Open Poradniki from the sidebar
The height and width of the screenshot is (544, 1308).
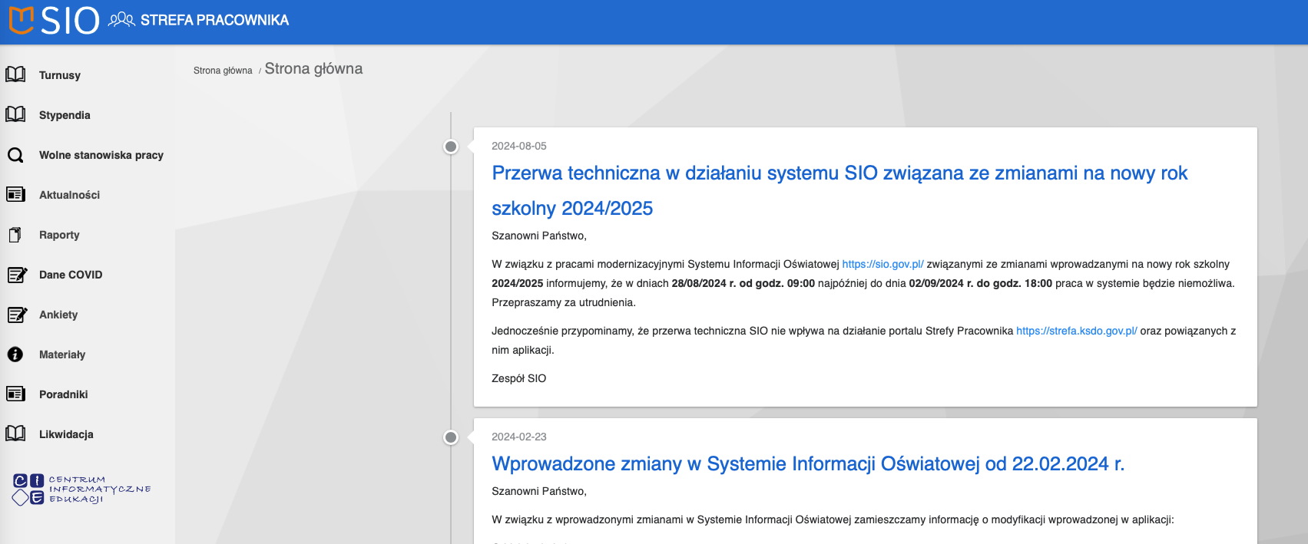[x=64, y=394]
